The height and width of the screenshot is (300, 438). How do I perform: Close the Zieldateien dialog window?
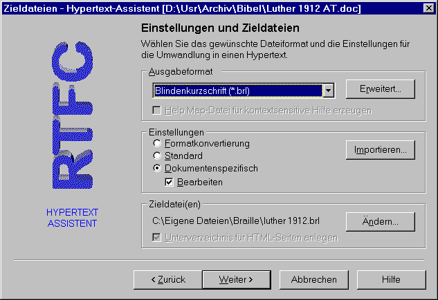(428, 8)
